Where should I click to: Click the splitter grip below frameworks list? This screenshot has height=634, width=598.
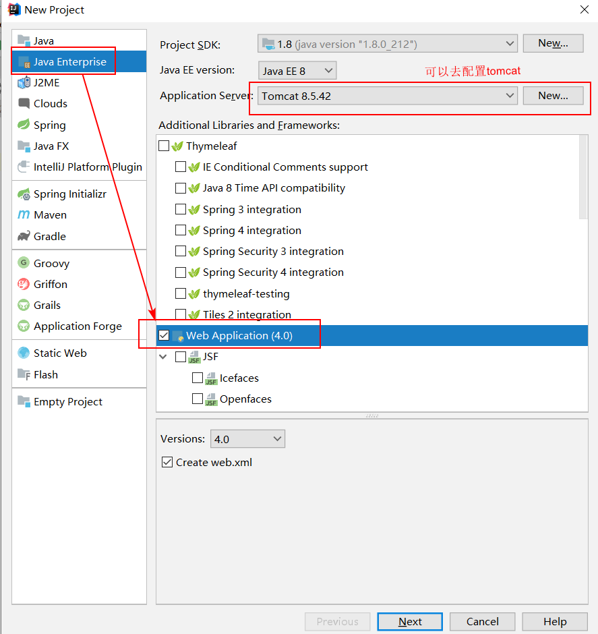[x=371, y=415]
